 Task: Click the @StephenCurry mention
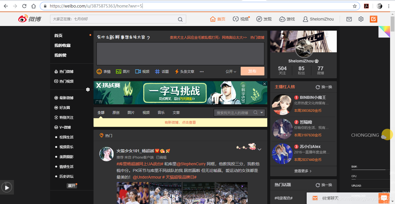[x=191, y=164]
